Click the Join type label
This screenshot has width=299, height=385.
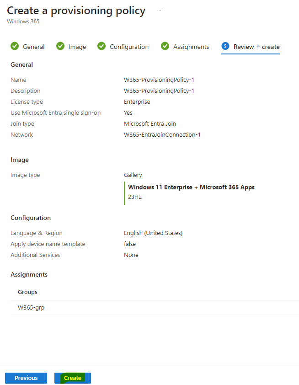pyautogui.click(x=22, y=124)
